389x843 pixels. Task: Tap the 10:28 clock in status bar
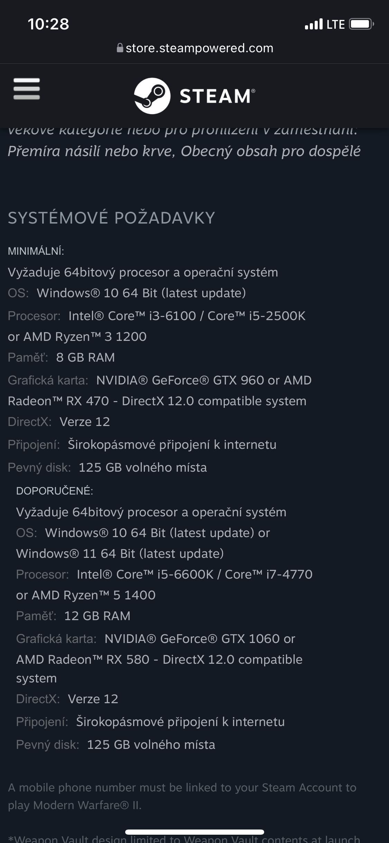48,24
